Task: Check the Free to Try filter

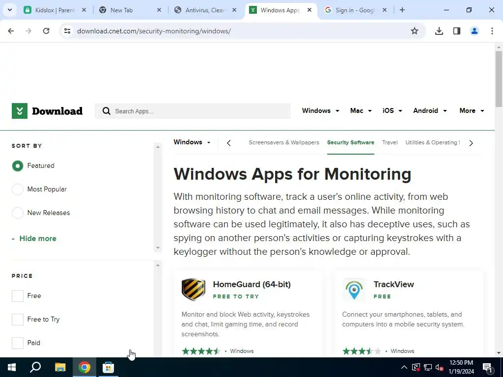Action: (18, 319)
